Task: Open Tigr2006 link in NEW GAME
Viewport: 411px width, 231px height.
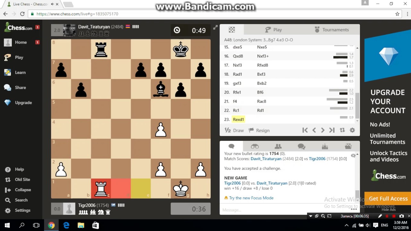Action: click(232, 183)
